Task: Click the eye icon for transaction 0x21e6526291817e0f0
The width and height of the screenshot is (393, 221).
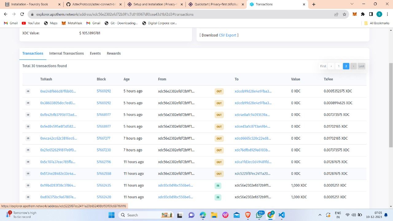Action: pos(28,150)
